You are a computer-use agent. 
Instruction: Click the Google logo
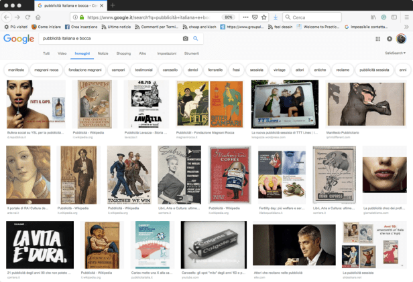[18, 39]
